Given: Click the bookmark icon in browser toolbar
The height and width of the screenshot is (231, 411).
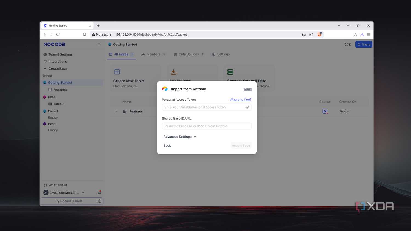Looking at the screenshot, I should pyautogui.click(x=85, y=34).
